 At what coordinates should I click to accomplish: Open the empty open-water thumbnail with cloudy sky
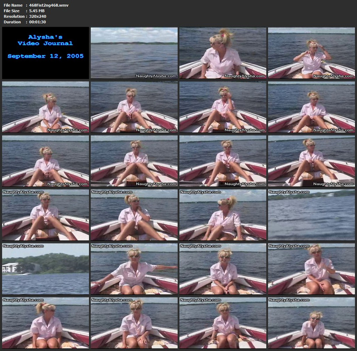134,53
